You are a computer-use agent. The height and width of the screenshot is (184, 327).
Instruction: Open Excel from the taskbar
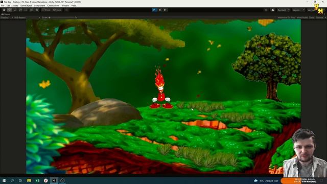tap(37, 180)
